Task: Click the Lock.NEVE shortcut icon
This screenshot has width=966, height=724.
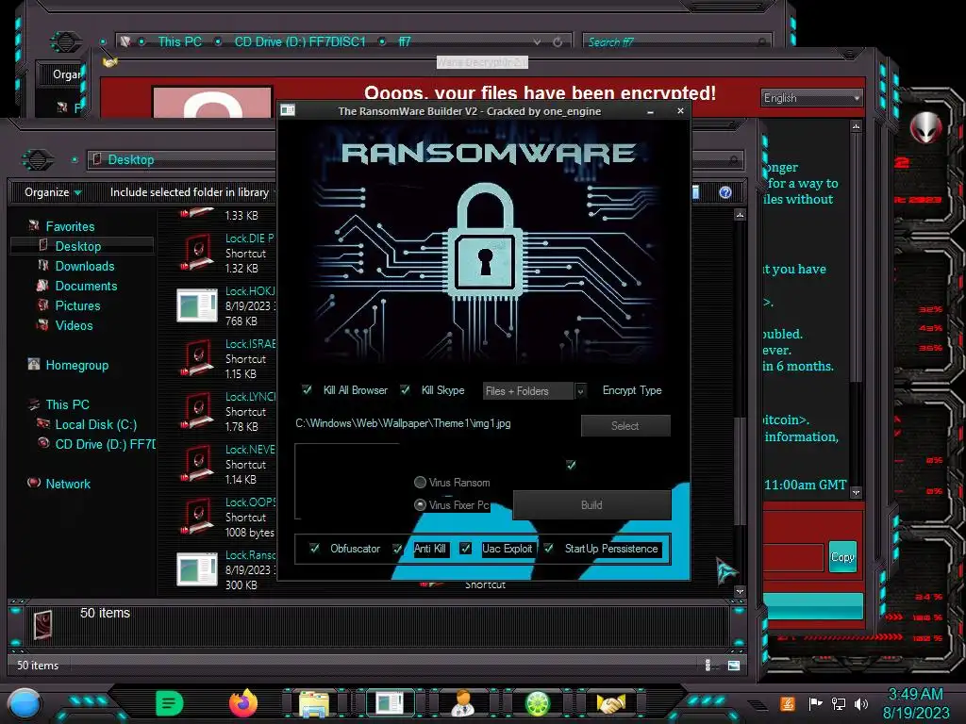Action: 197,464
